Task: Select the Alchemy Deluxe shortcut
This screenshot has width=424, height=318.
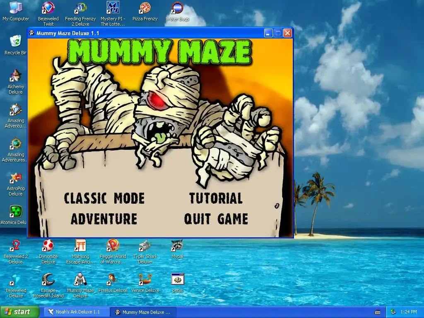Action: click(16, 82)
